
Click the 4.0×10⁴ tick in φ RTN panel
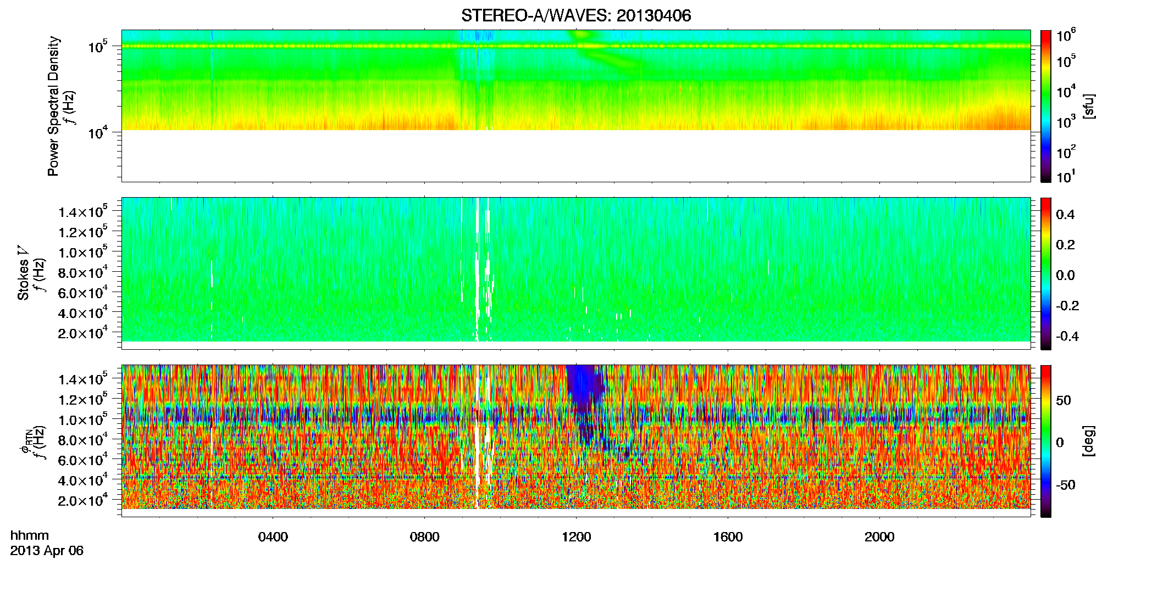83,480
